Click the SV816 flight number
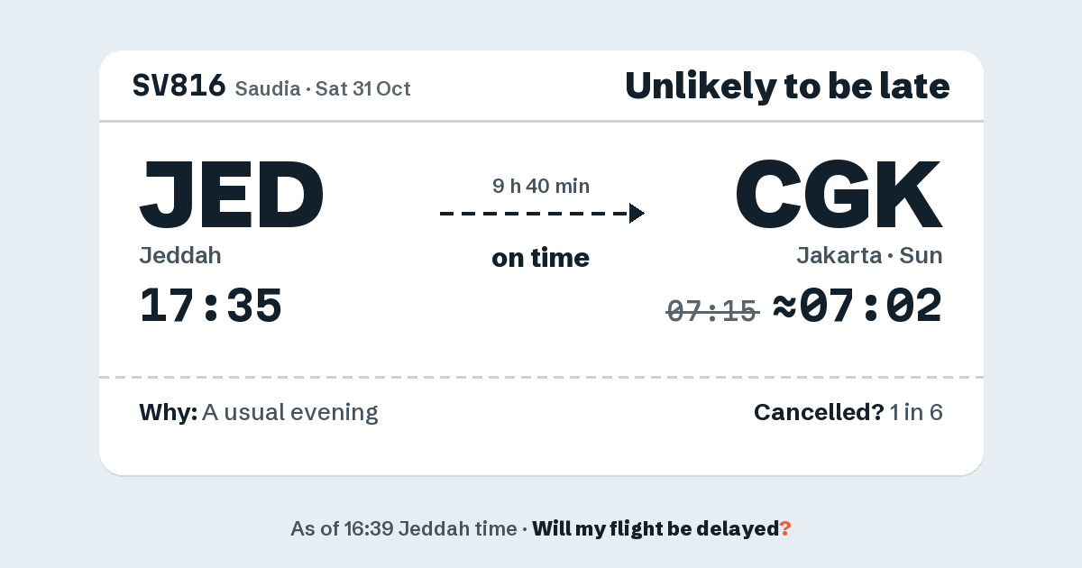The image size is (1082, 568). point(179,86)
